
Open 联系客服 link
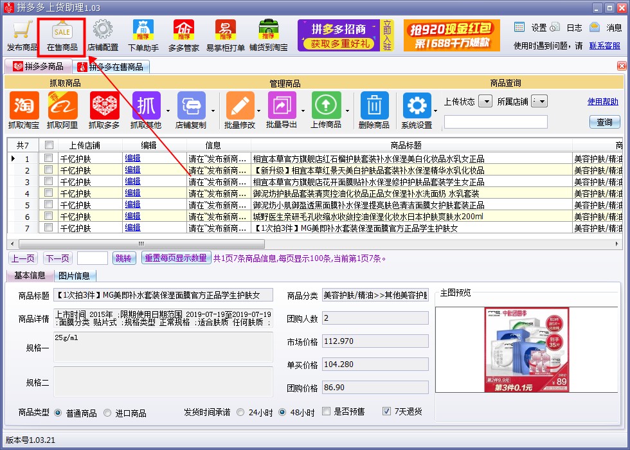[x=605, y=46]
